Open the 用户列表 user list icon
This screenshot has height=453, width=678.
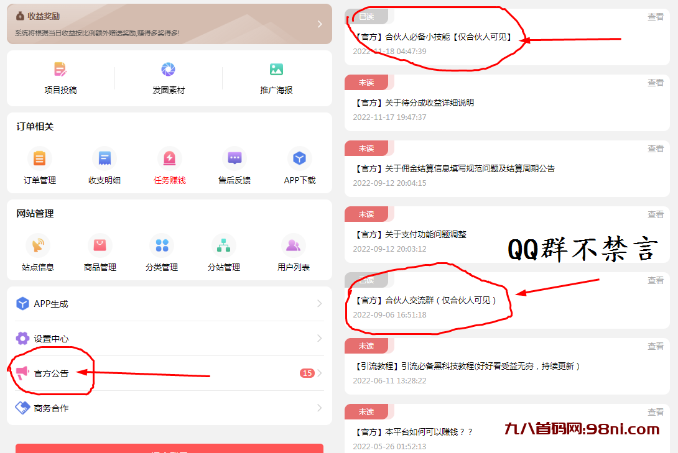click(x=293, y=245)
